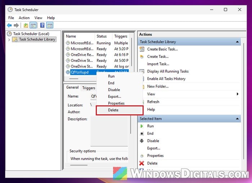This screenshot has height=183, width=252.
Task: Open the View menu in menu bar
Action: pyautogui.click(x=38, y=18)
